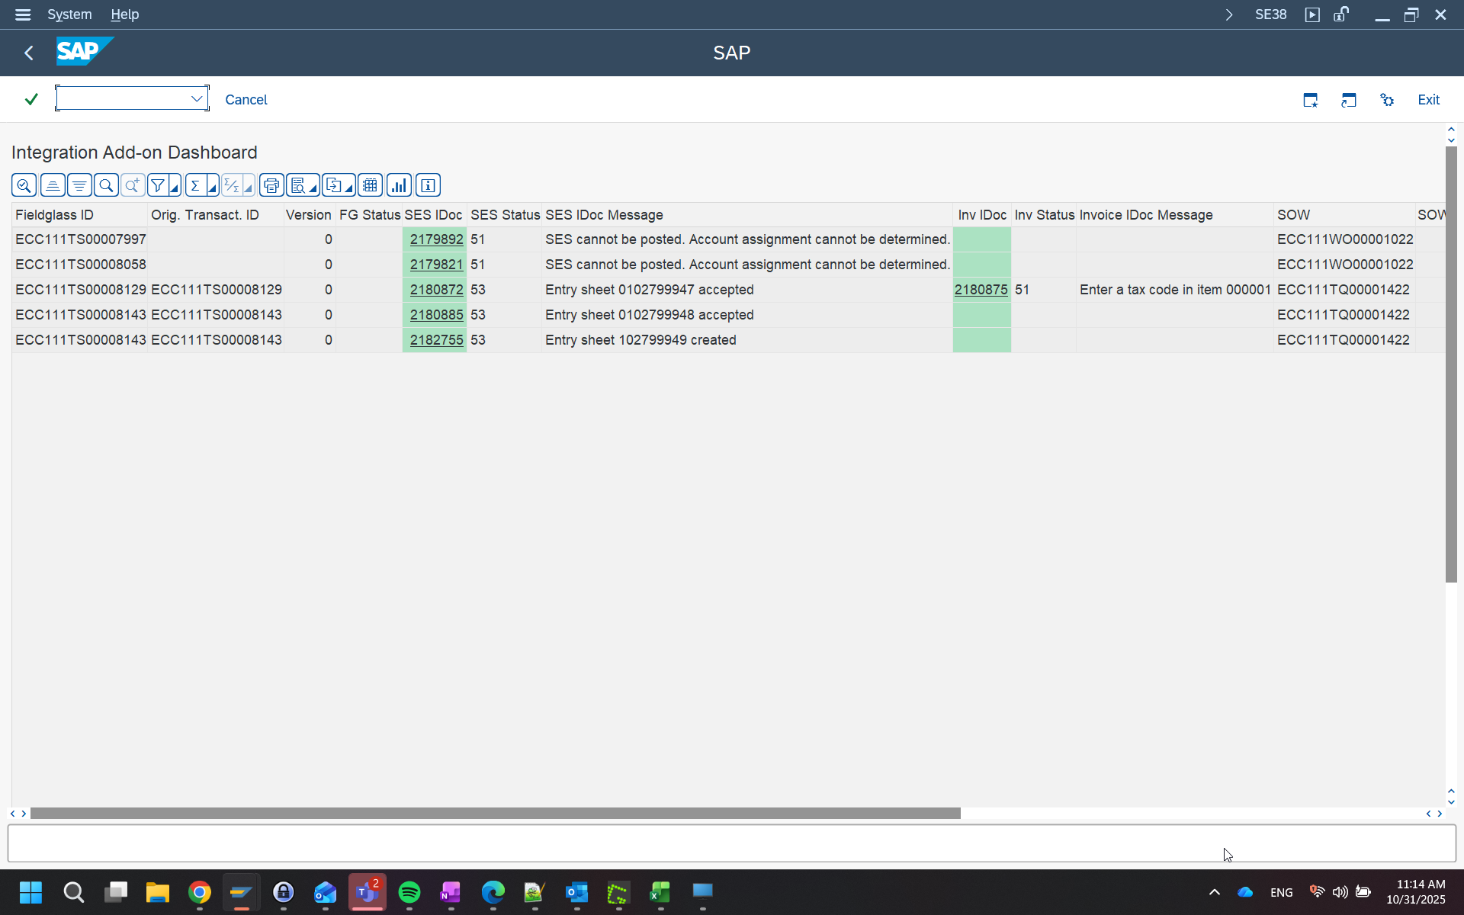Click the lock icon in title bar
1464x915 pixels.
point(1341,14)
